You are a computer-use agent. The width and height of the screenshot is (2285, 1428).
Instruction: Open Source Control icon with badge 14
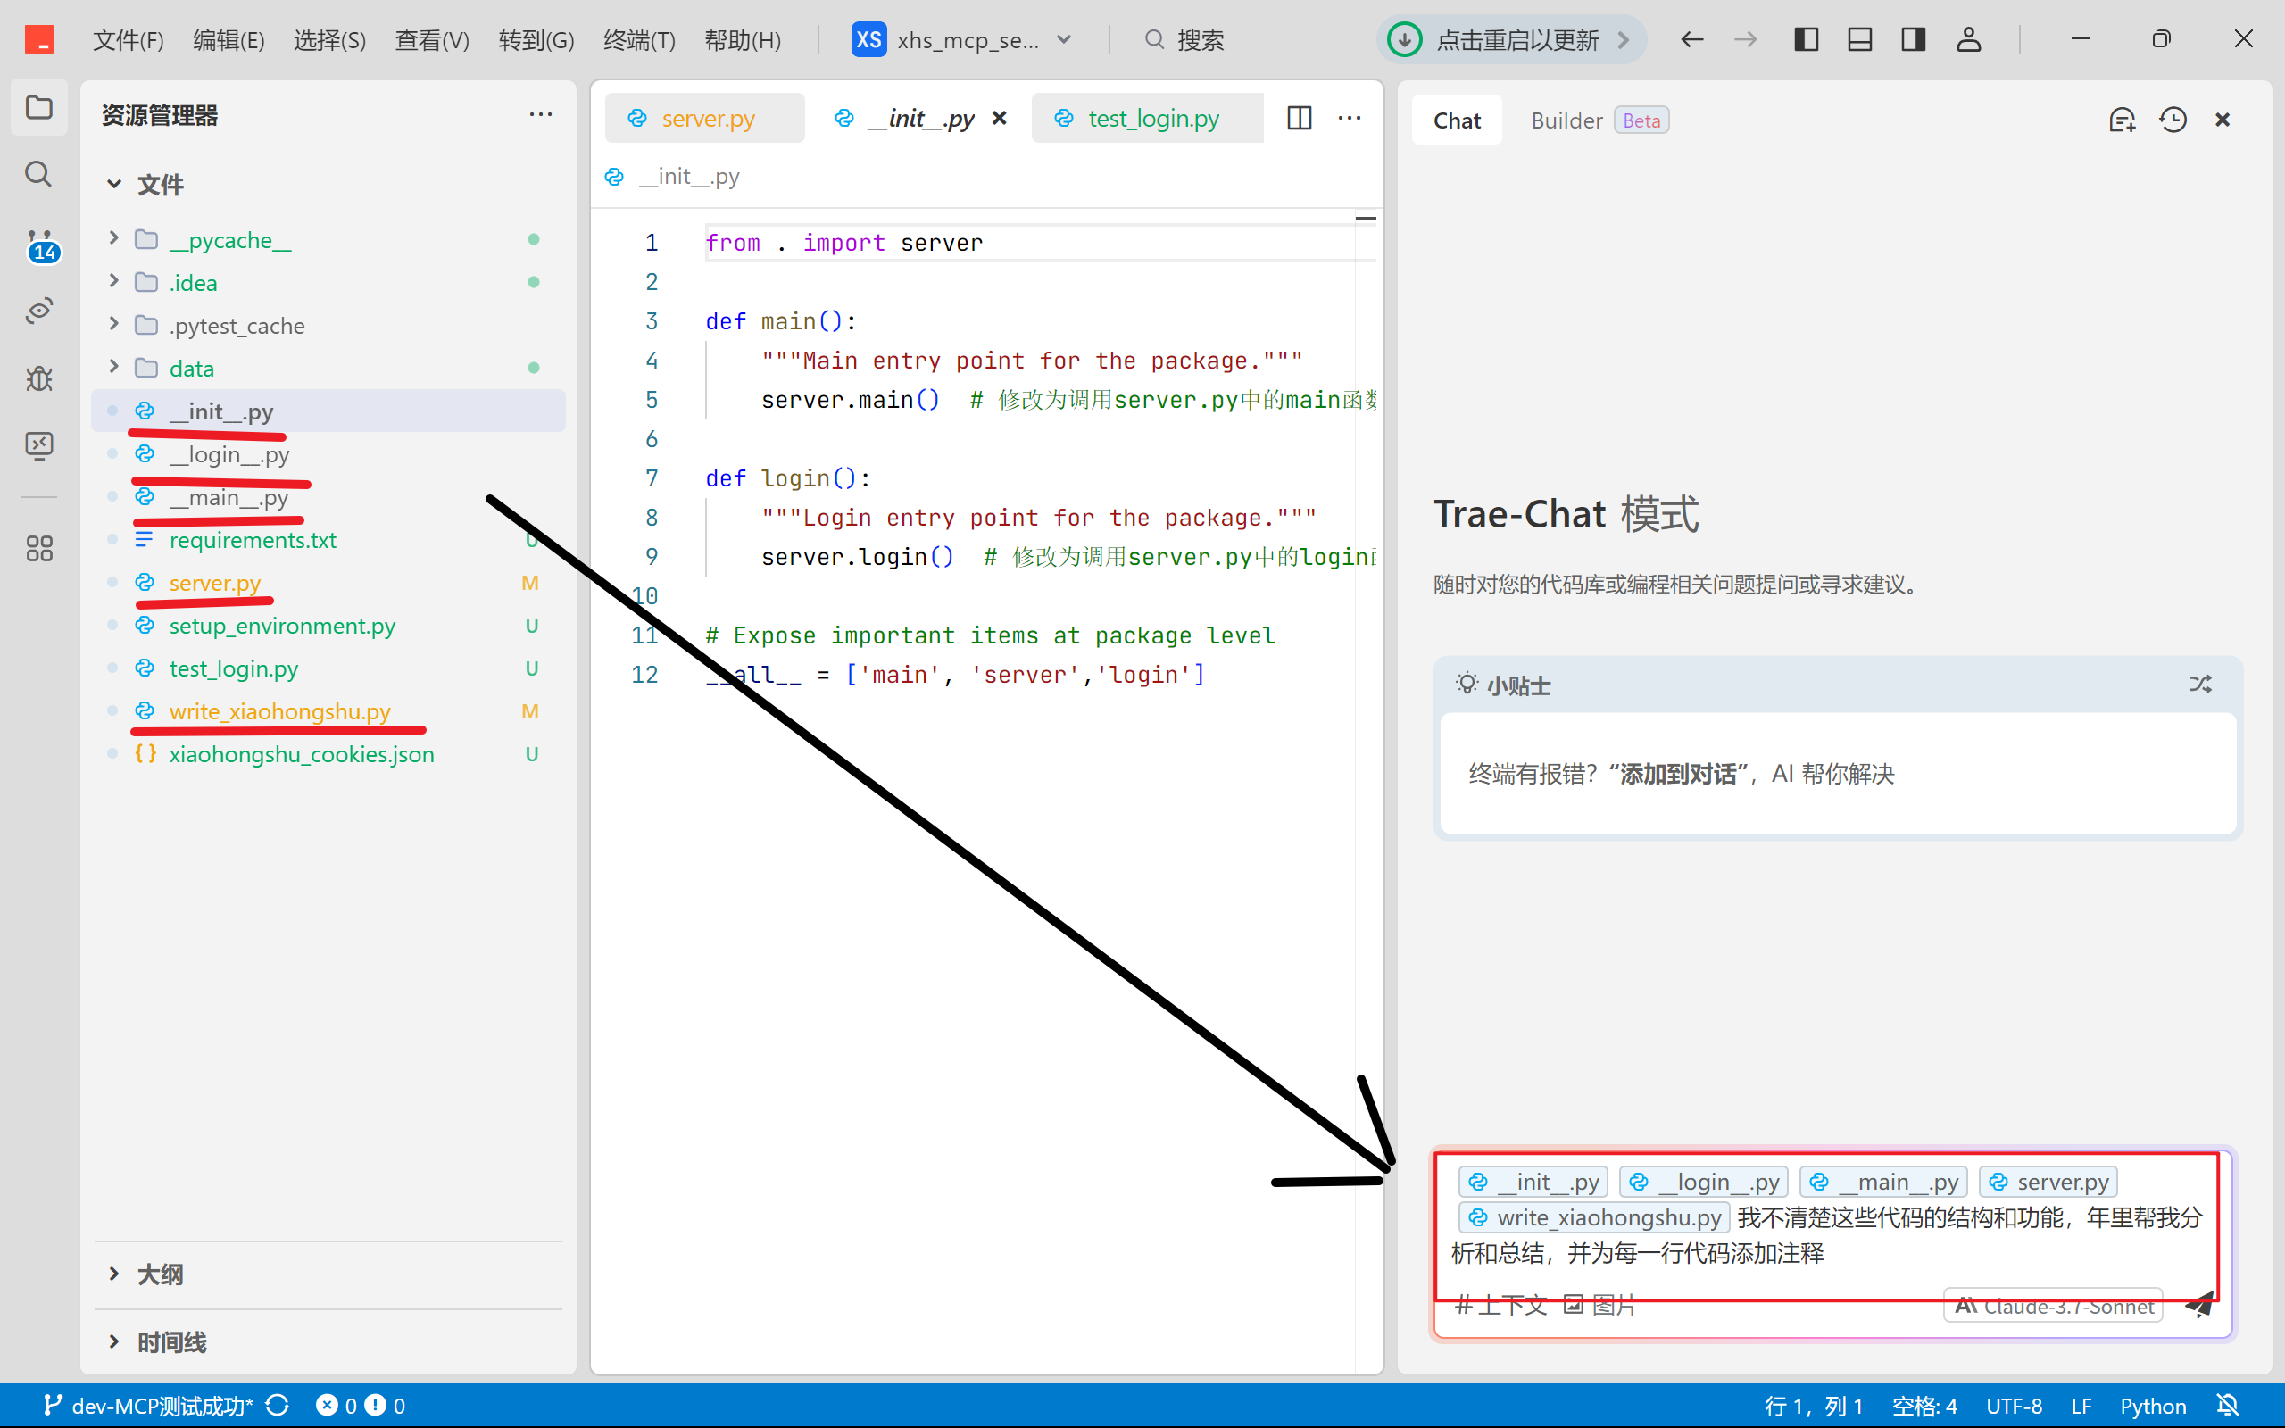39,245
